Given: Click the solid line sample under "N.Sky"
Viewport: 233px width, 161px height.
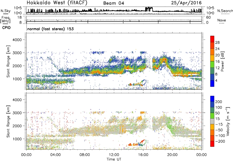Looking at the screenshot, I should click(x=6, y=14).
